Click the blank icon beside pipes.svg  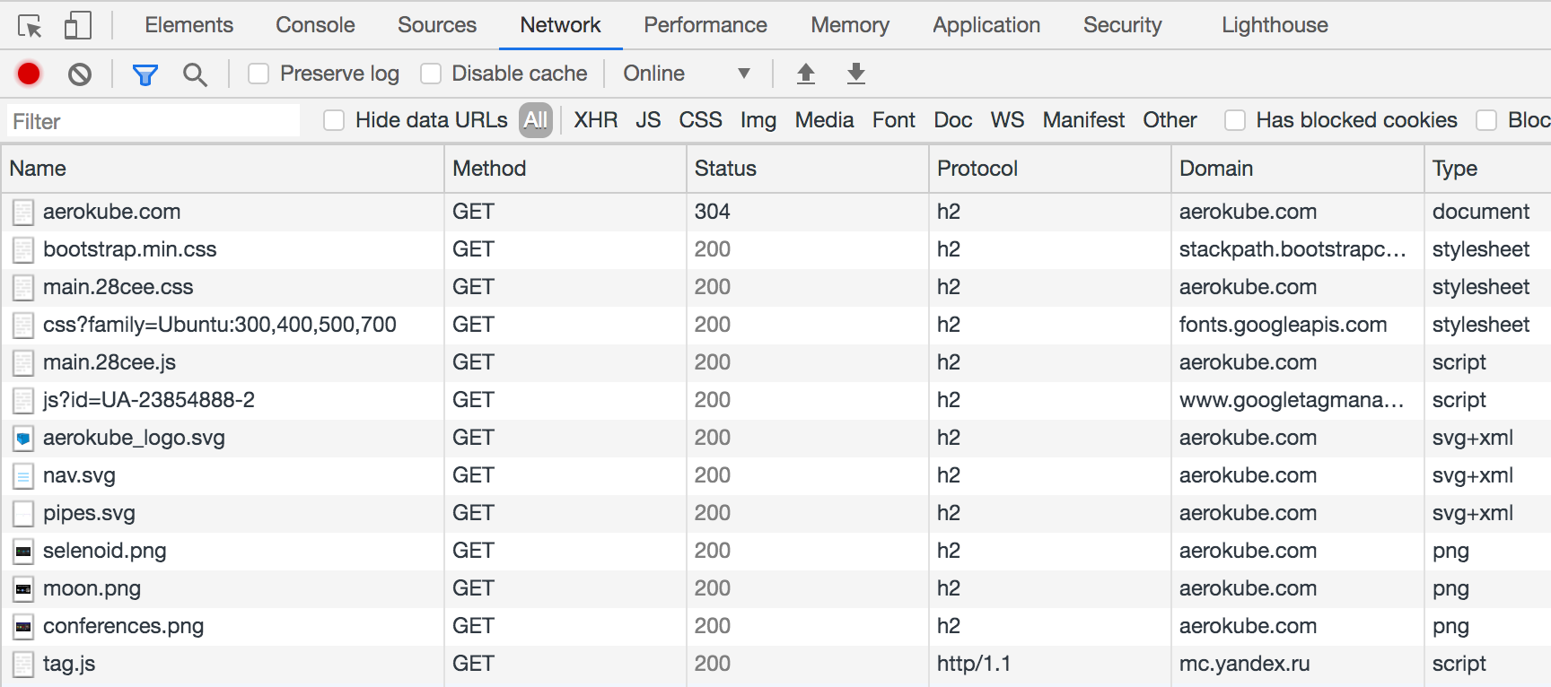[23, 514]
